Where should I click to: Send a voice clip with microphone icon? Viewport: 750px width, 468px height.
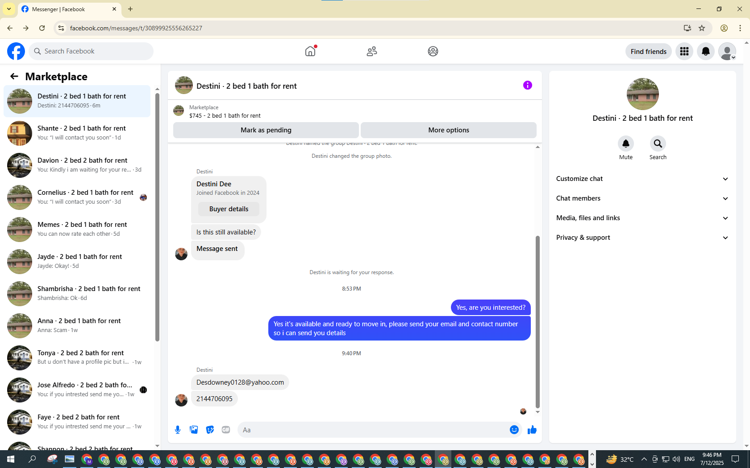coord(178,430)
